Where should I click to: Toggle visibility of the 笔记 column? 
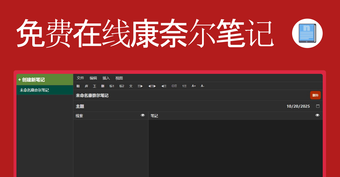(x=317, y=115)
